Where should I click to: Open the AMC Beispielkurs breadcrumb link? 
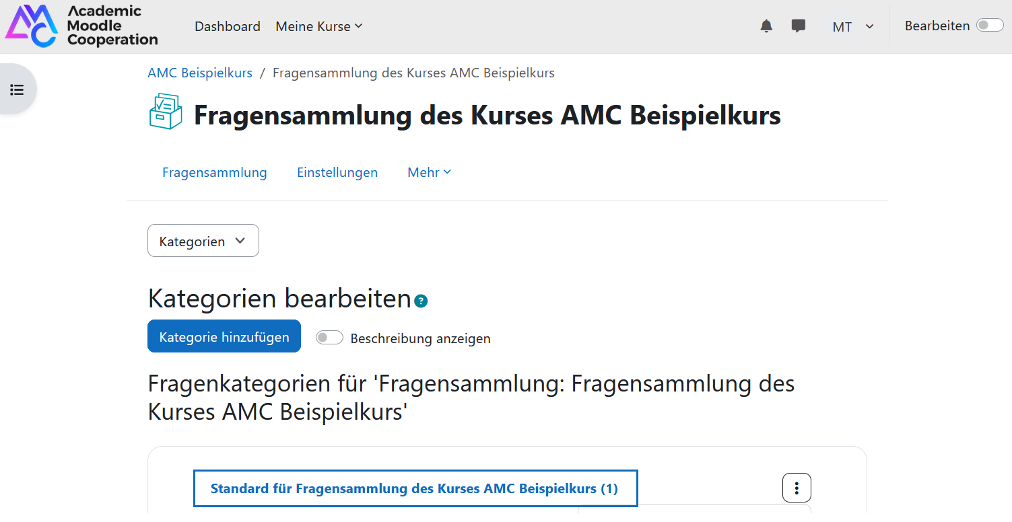click(x=200, y=73)
